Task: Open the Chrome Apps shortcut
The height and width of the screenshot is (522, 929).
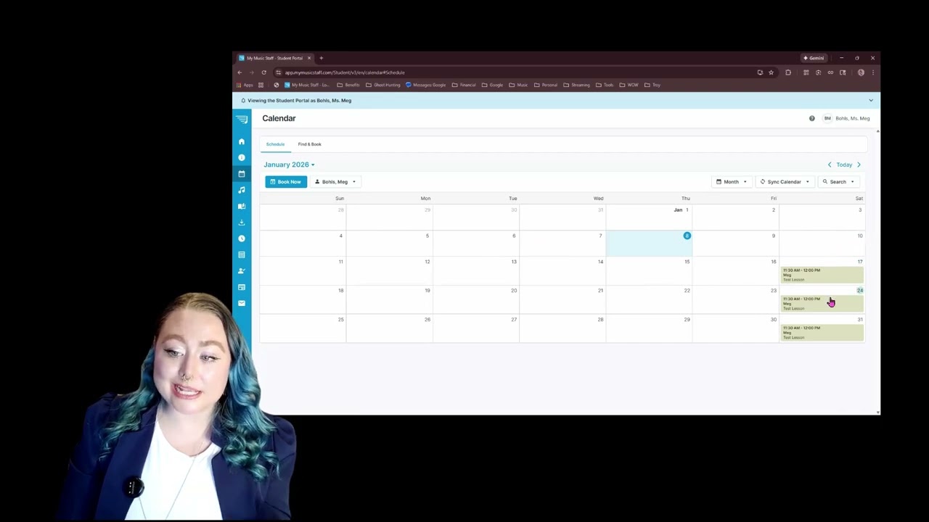Action: pyautogui.click(x=245, y=85)
